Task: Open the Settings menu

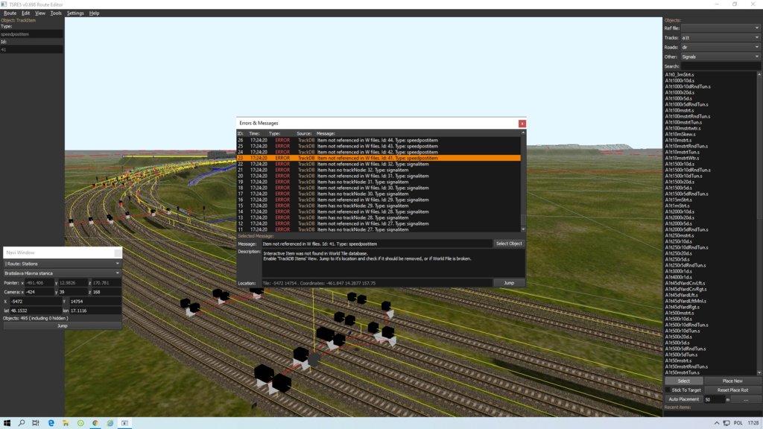Action: 75,13
